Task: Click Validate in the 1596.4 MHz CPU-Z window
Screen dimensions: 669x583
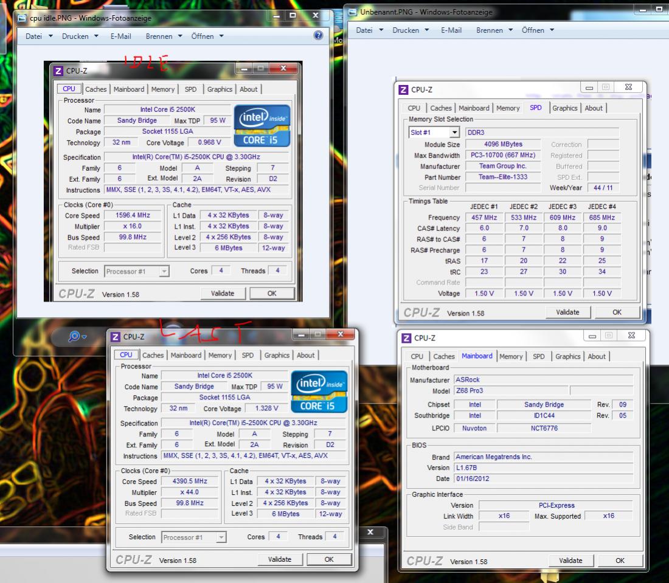Action: pyautogui.click(x=223, y=294)
